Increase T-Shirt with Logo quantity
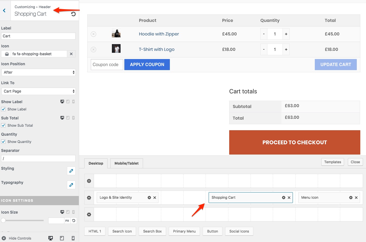 coord(286,50)
